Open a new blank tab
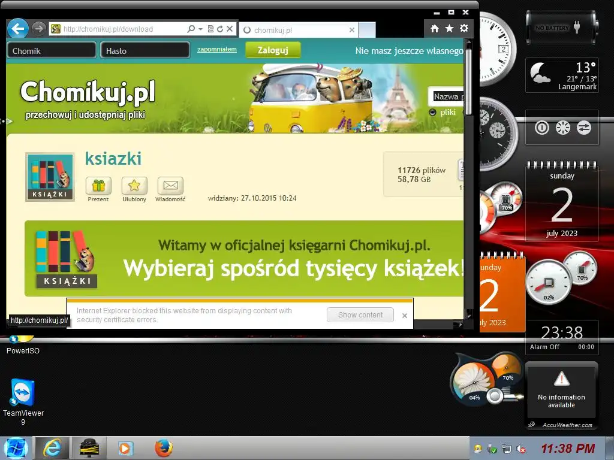 point(367,30)
